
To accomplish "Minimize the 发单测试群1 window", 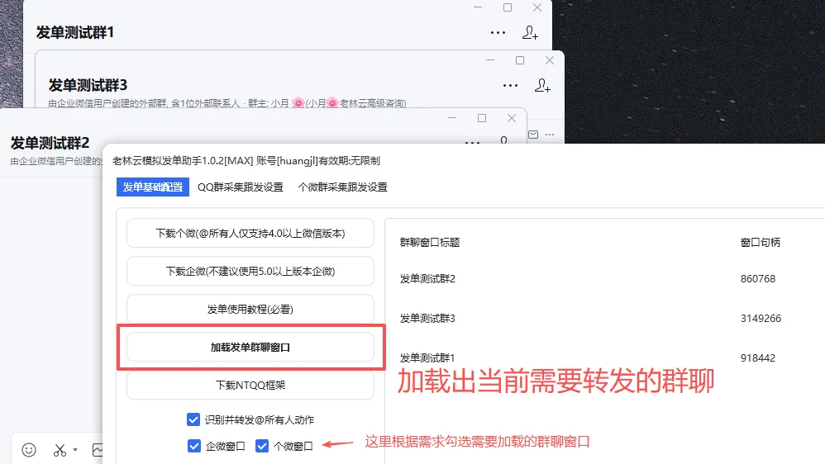I will coord(478,7).
